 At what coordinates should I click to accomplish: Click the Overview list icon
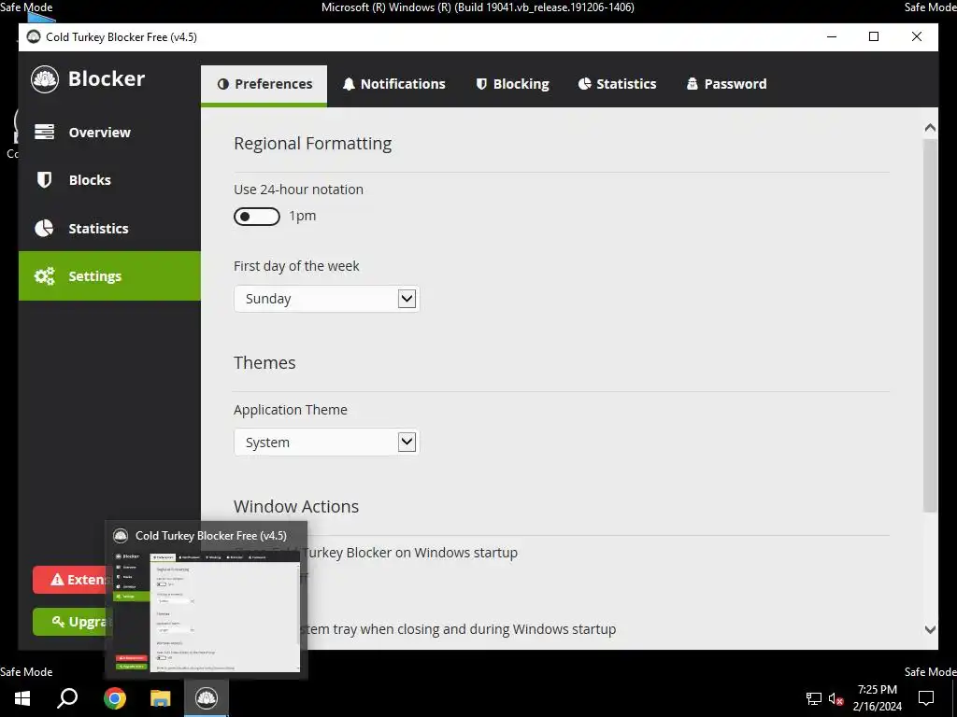click(x=44, y=132)
